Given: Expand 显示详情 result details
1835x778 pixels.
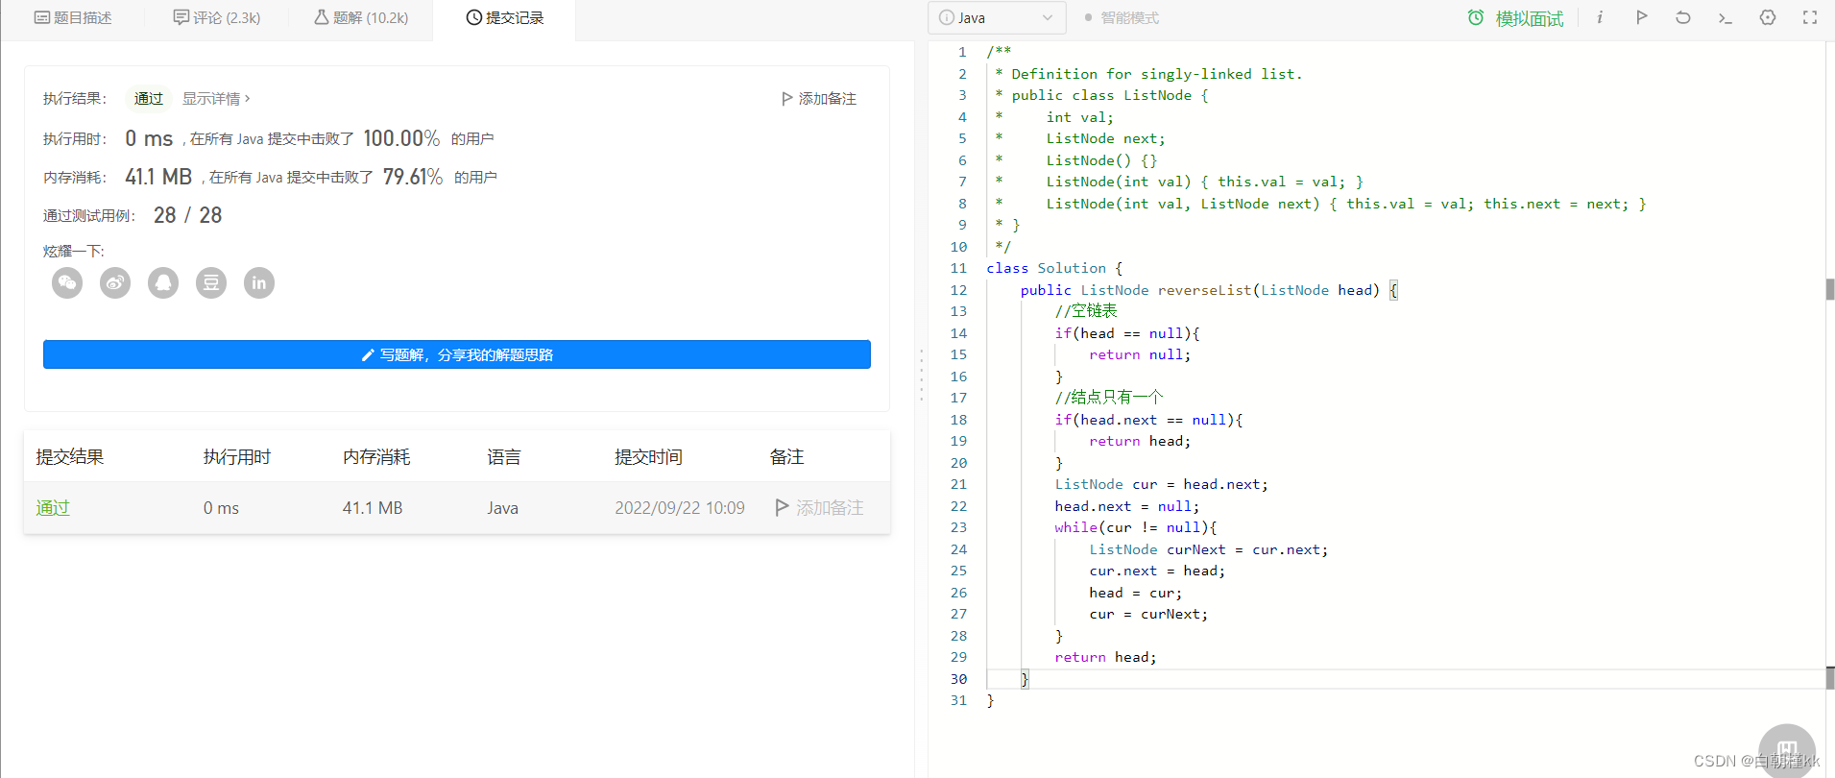Looking at the screenshot, I should coord(216,99).
